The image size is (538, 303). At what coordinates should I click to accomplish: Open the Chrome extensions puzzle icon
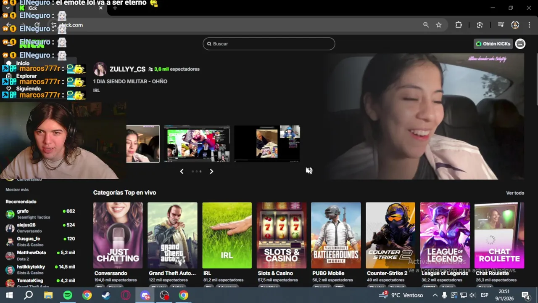coord(459,25)
